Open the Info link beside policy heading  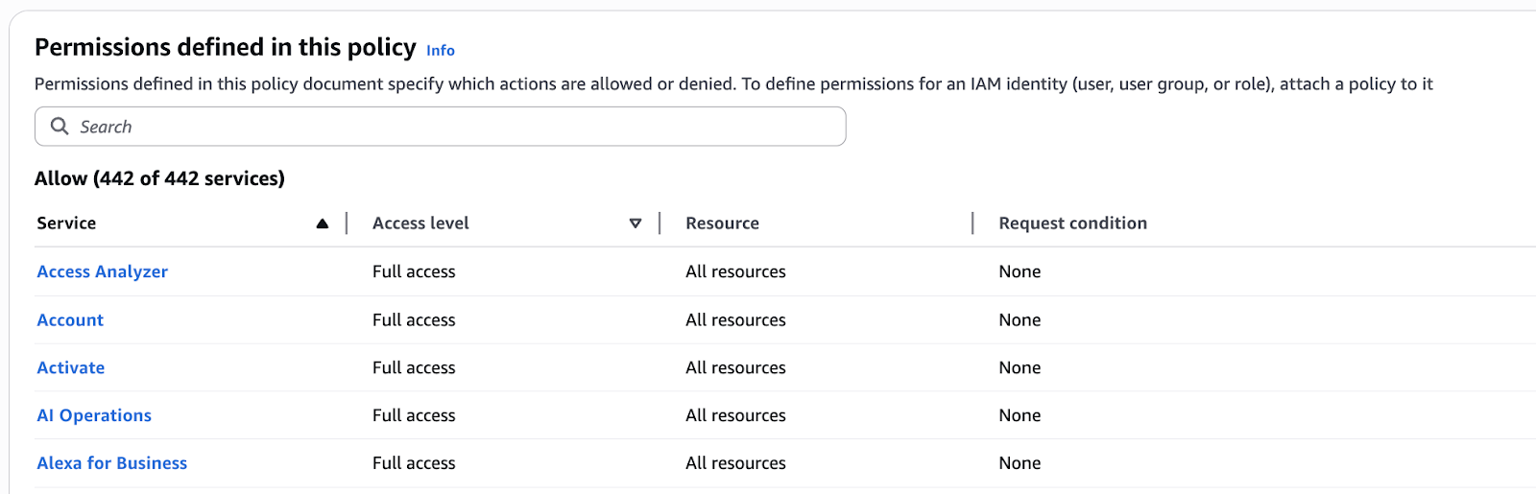[x=441, y=51]
